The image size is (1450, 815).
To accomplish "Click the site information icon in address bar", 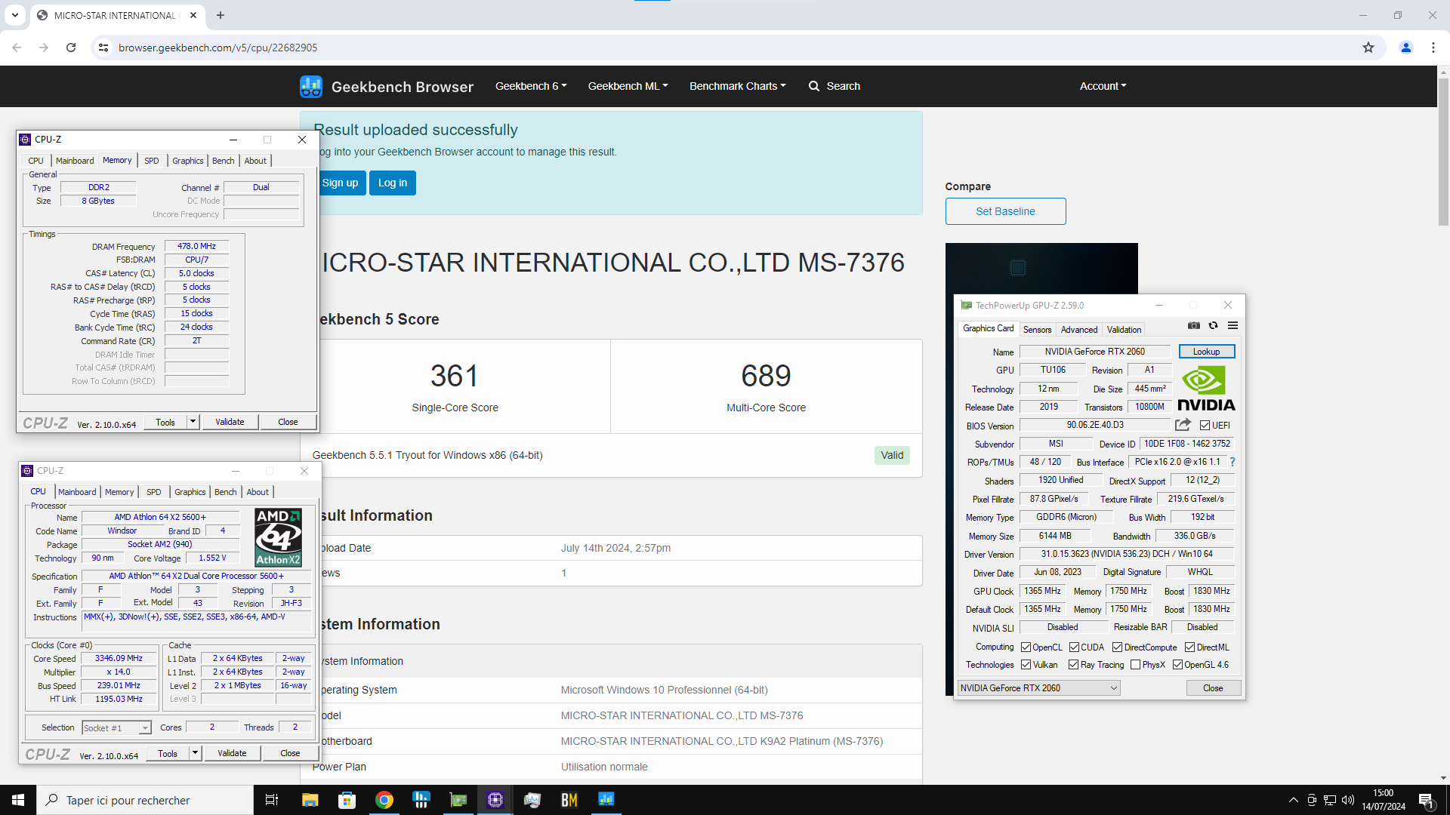I will (x=103, y=48).
